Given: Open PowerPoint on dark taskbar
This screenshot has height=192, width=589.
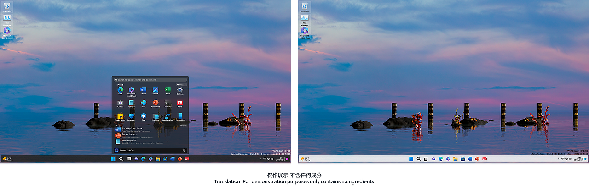Looking at the screenshot, I should (180, 159).
